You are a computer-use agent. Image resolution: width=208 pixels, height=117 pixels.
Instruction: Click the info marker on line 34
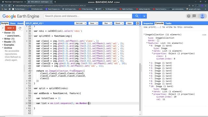[x=27, y=41]
